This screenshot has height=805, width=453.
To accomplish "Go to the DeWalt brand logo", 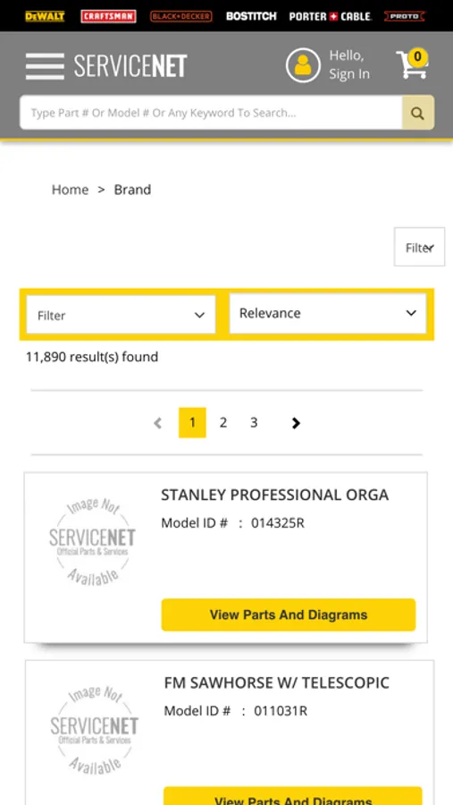I will point(46,16).
